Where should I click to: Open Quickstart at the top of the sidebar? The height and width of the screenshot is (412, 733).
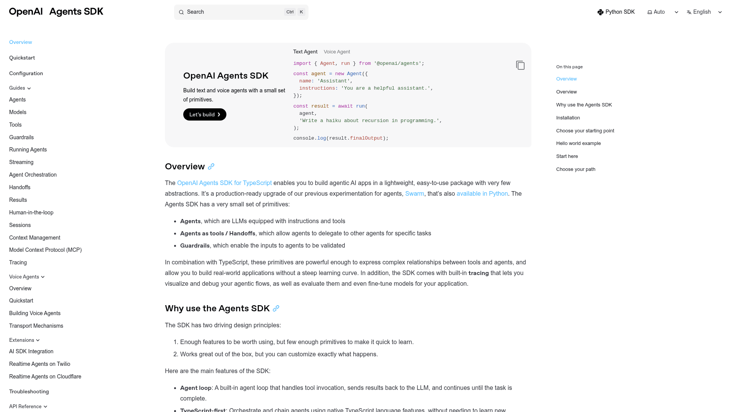click(22, 58)
